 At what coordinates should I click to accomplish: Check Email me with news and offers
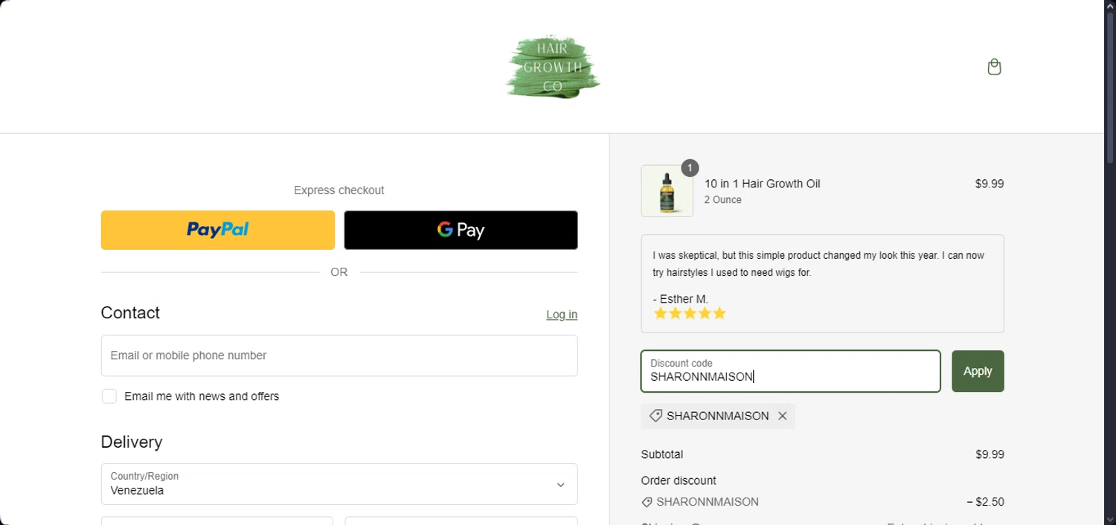pos(109,396)
